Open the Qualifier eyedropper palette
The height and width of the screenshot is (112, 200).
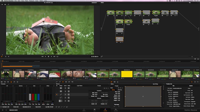[60, 82]
